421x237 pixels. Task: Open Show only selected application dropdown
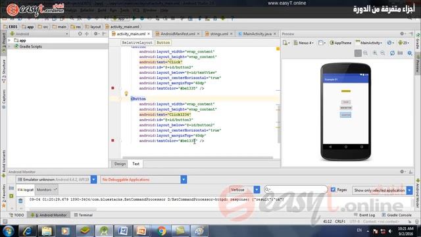[x=382, y=190]
